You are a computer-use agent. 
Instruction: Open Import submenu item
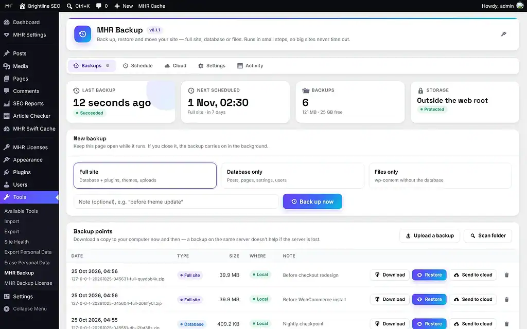pyautogui.click(x=11, y=221)
